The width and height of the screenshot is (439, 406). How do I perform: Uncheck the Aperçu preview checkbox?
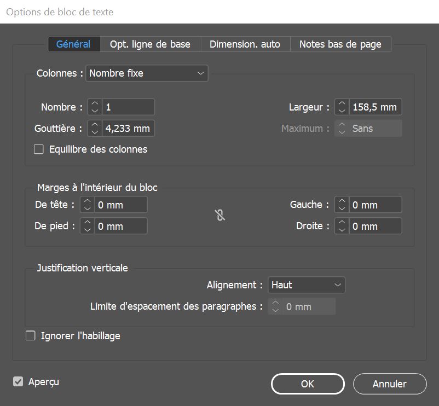click(19, 382)
